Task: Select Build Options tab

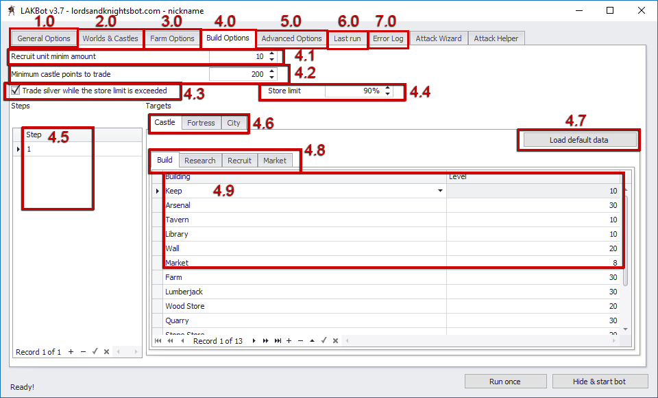Action: pyautogui.click(x=228, y=38)
